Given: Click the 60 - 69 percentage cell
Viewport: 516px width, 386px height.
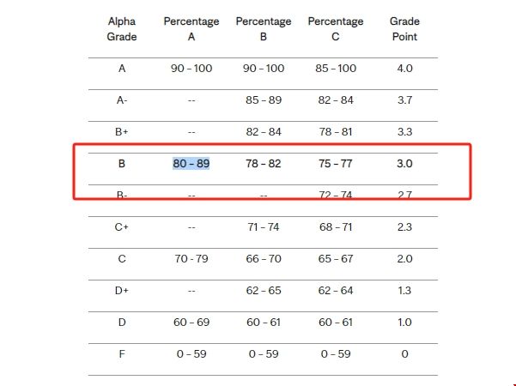Looking at the screenshot, I should [x=191, y=323].
